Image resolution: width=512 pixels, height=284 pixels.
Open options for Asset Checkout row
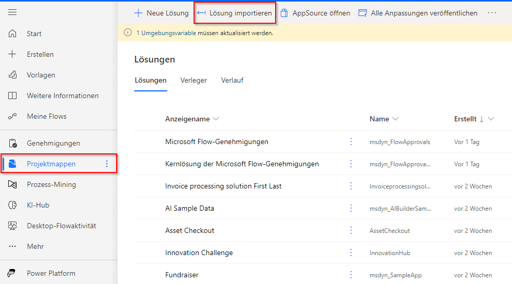[351, 230]
